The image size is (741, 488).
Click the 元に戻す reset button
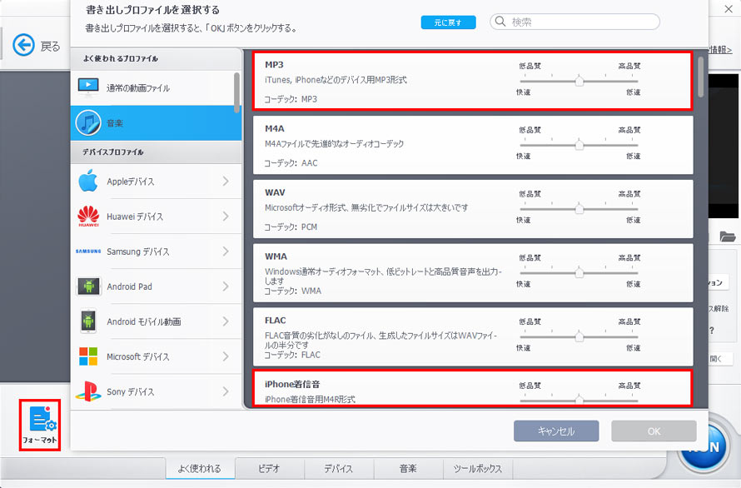448,22
